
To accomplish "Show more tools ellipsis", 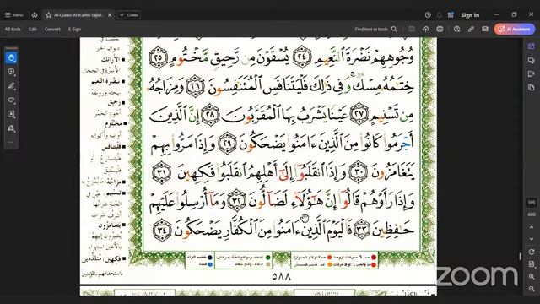I will (11, 142).
